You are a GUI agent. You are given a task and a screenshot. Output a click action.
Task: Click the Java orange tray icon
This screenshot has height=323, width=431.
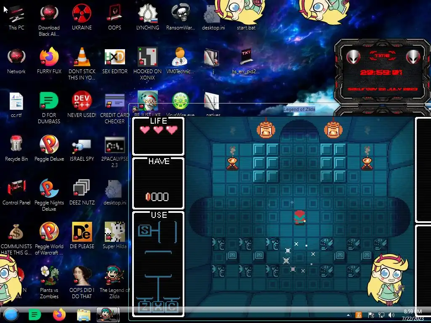coord(359,315)
